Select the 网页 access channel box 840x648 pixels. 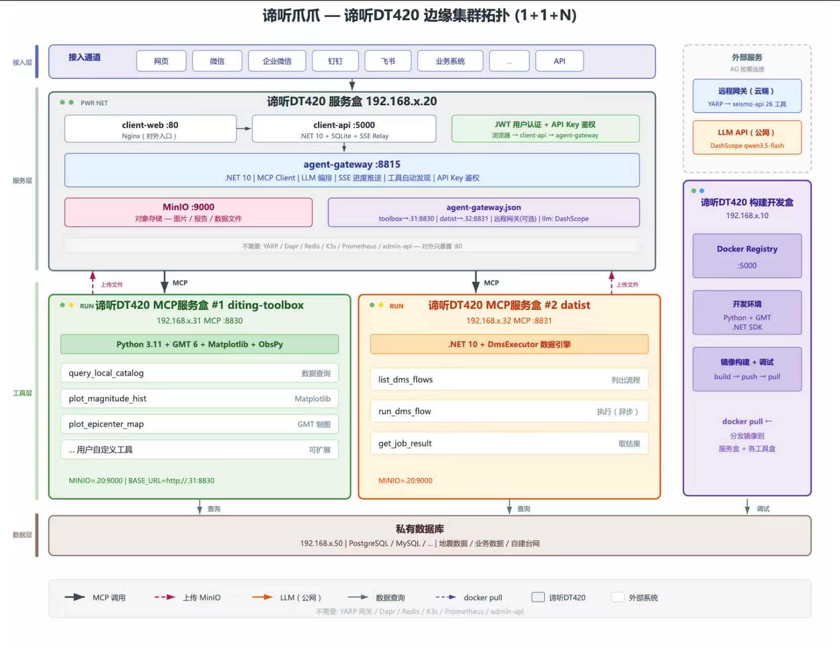(161, 61)
